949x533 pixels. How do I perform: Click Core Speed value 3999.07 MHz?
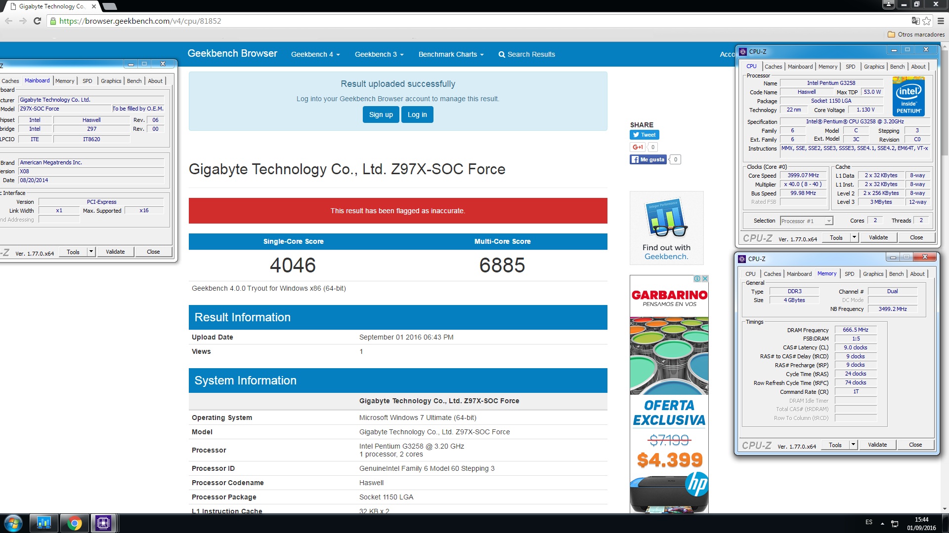click(803, 176)
